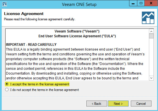Click the Veeam chart logo in header
Screen dimensions: 158x111
(148, 18)
